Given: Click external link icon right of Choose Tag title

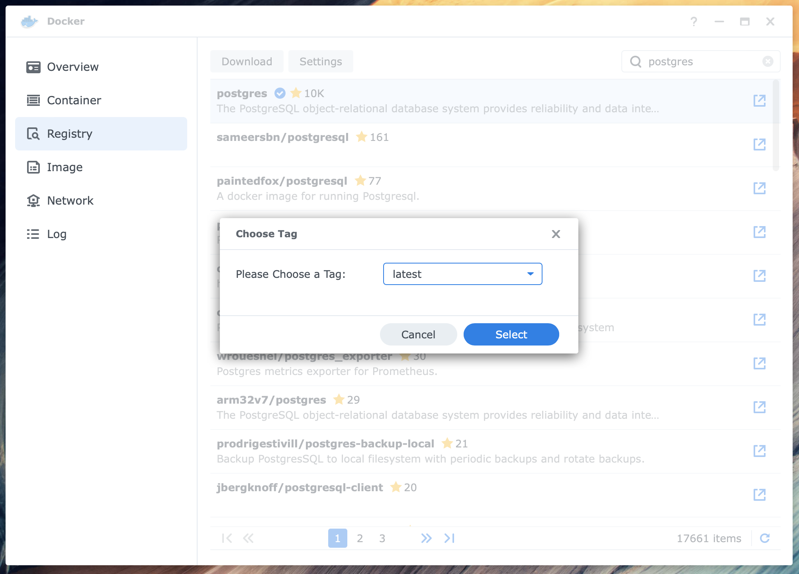Looking at the screenshot, I should pos(760,232).
